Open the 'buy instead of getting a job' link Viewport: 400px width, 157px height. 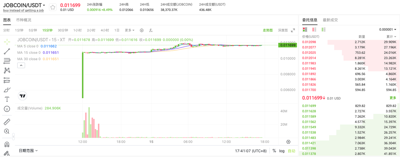pos(23,11)
